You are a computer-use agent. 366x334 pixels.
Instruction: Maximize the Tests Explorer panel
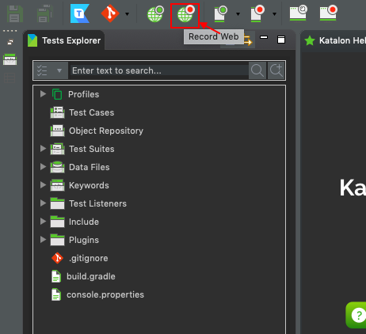click(x=281, y=40)
